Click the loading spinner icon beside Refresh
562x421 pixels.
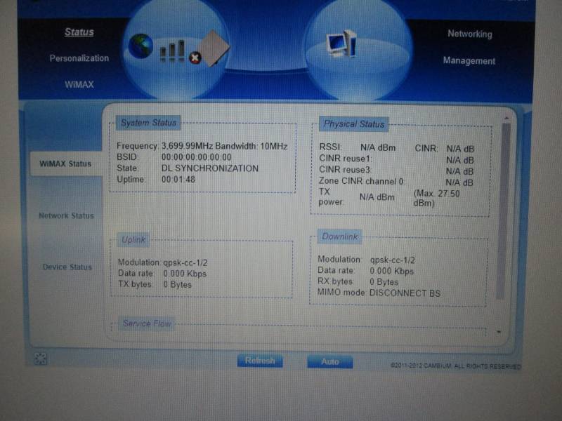(40, 359)
